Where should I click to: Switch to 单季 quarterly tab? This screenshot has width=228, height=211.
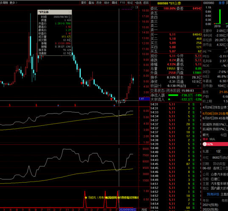pyautogui.click(x=222, y=3)
